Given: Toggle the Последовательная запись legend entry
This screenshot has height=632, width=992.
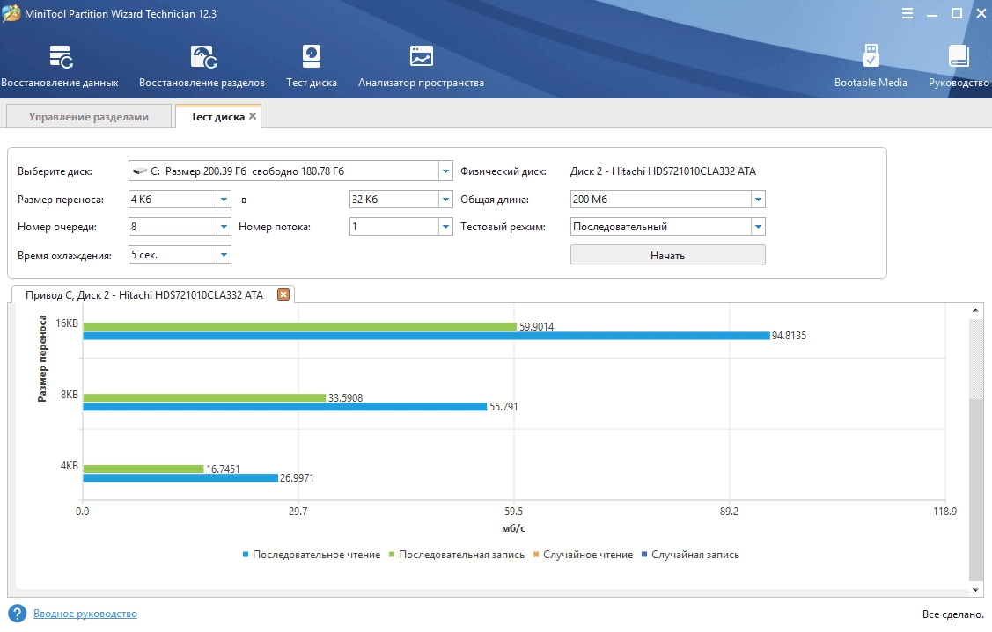Looking at the screenshot, I should pos(456,555).
